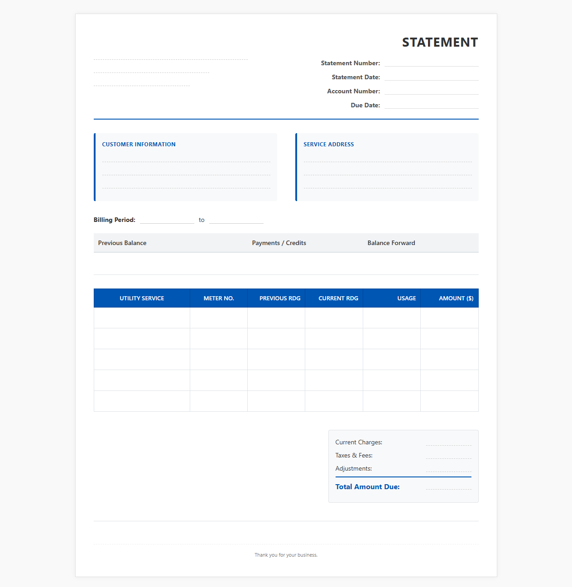Click the Total Amount Due label

[367, 487]
